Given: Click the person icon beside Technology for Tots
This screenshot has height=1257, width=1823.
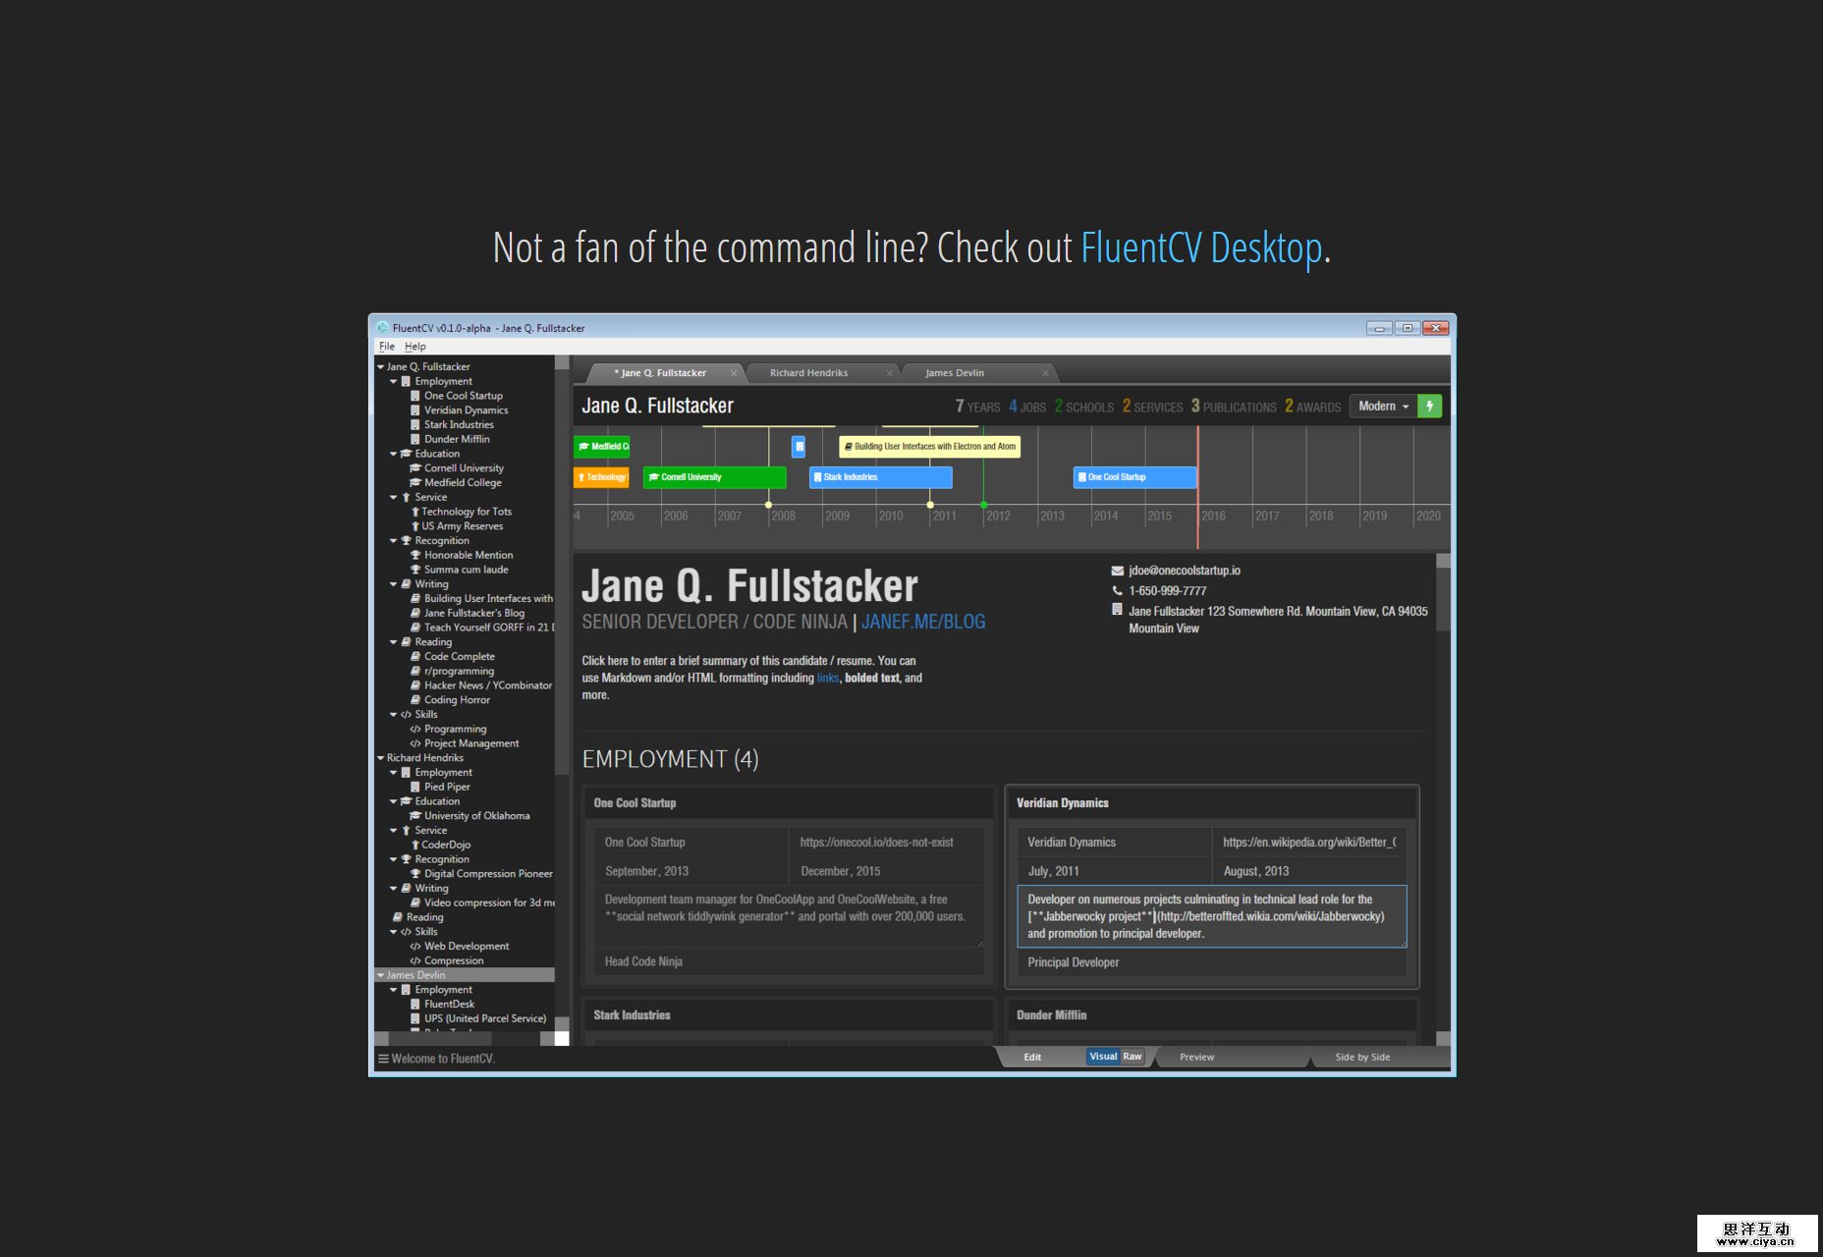Looking at the screenshot, I should coord(415,511).
